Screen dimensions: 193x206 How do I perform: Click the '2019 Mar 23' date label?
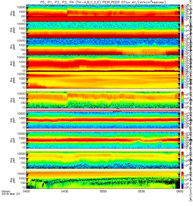point(11,194)
